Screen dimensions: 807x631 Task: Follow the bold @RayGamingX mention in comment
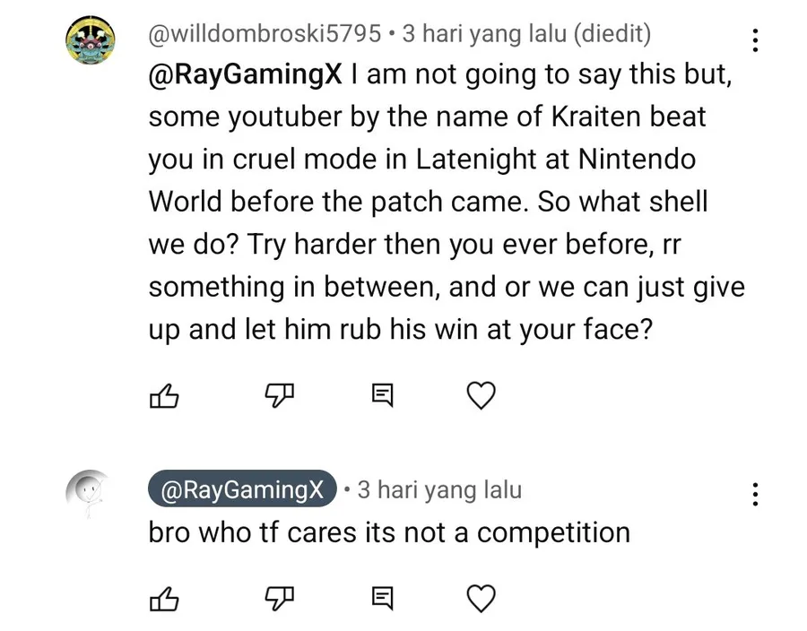(x=245, y=74)
